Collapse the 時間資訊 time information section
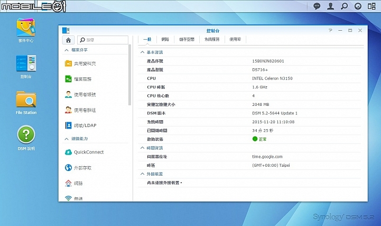This screenshot has width=381, height=226. coord(142,148)
